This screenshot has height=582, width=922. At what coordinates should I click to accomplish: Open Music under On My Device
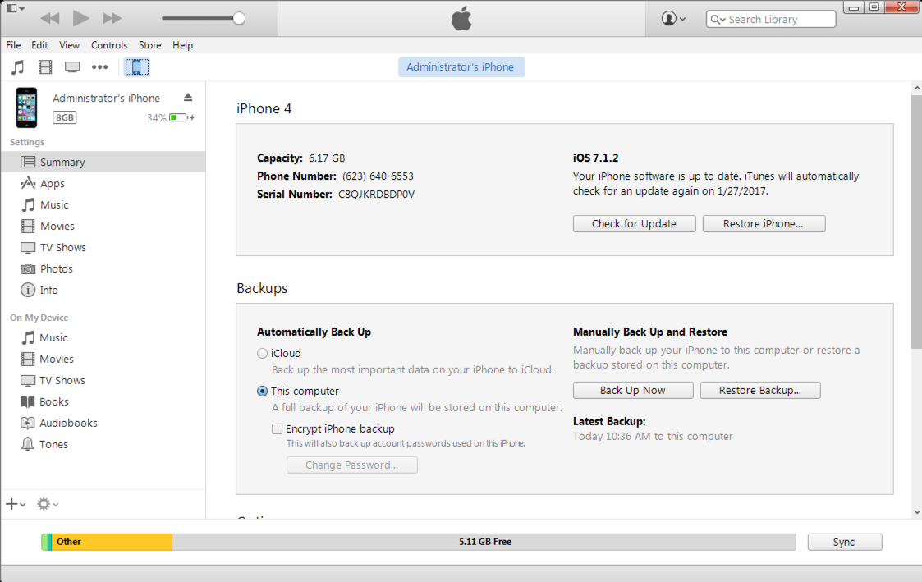coord(103,337)
